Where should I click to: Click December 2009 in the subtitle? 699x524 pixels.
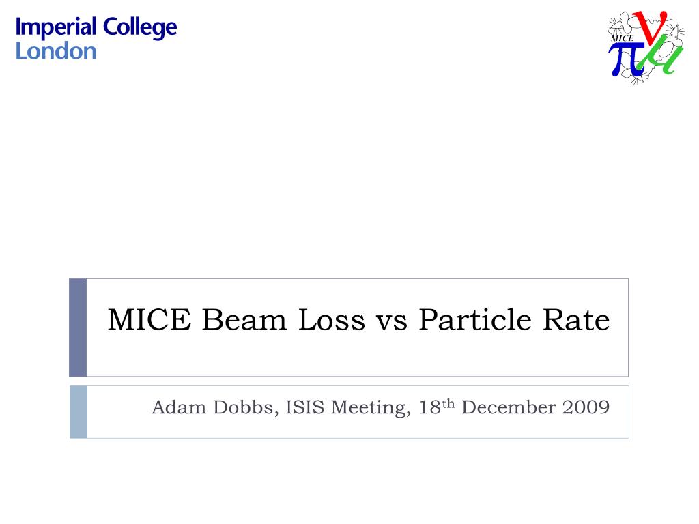[535, 407]
